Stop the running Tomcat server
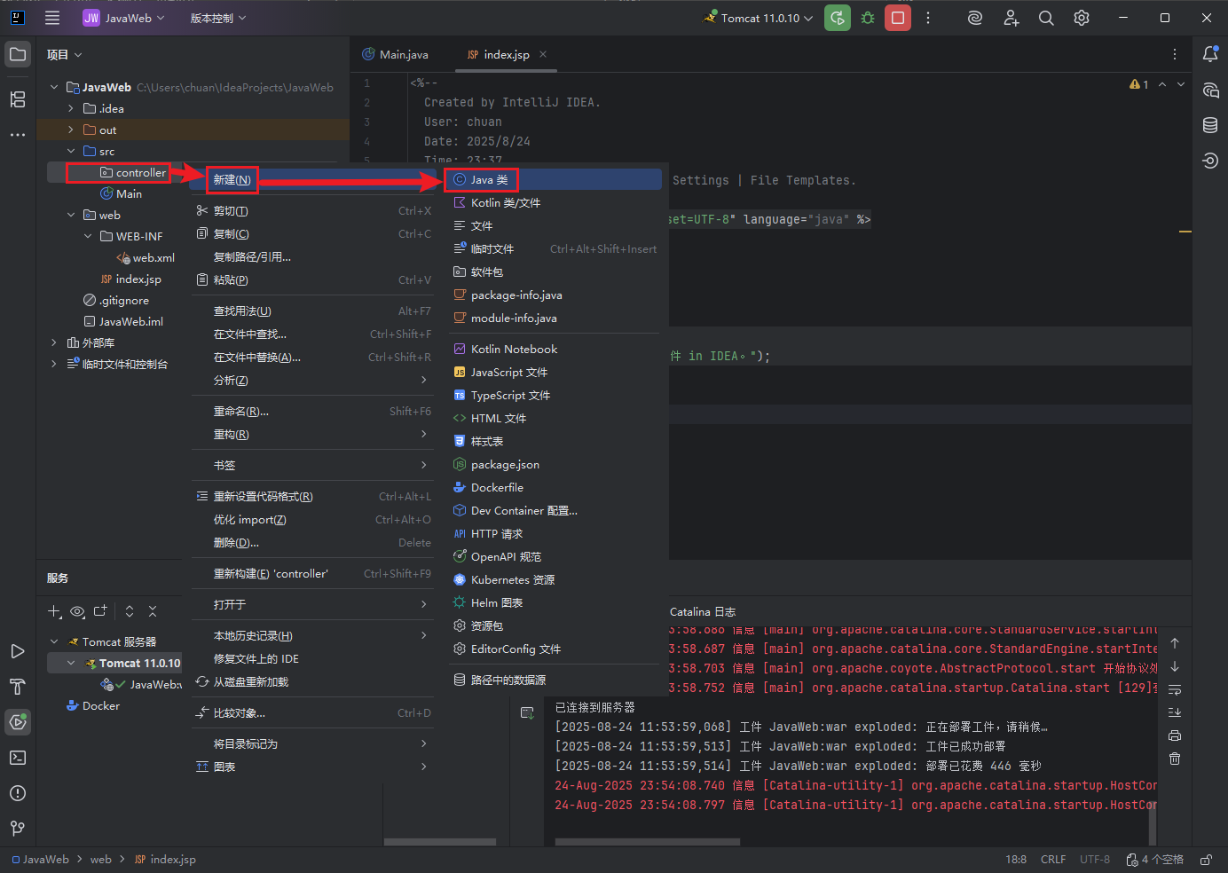 (x=898, y=18)
